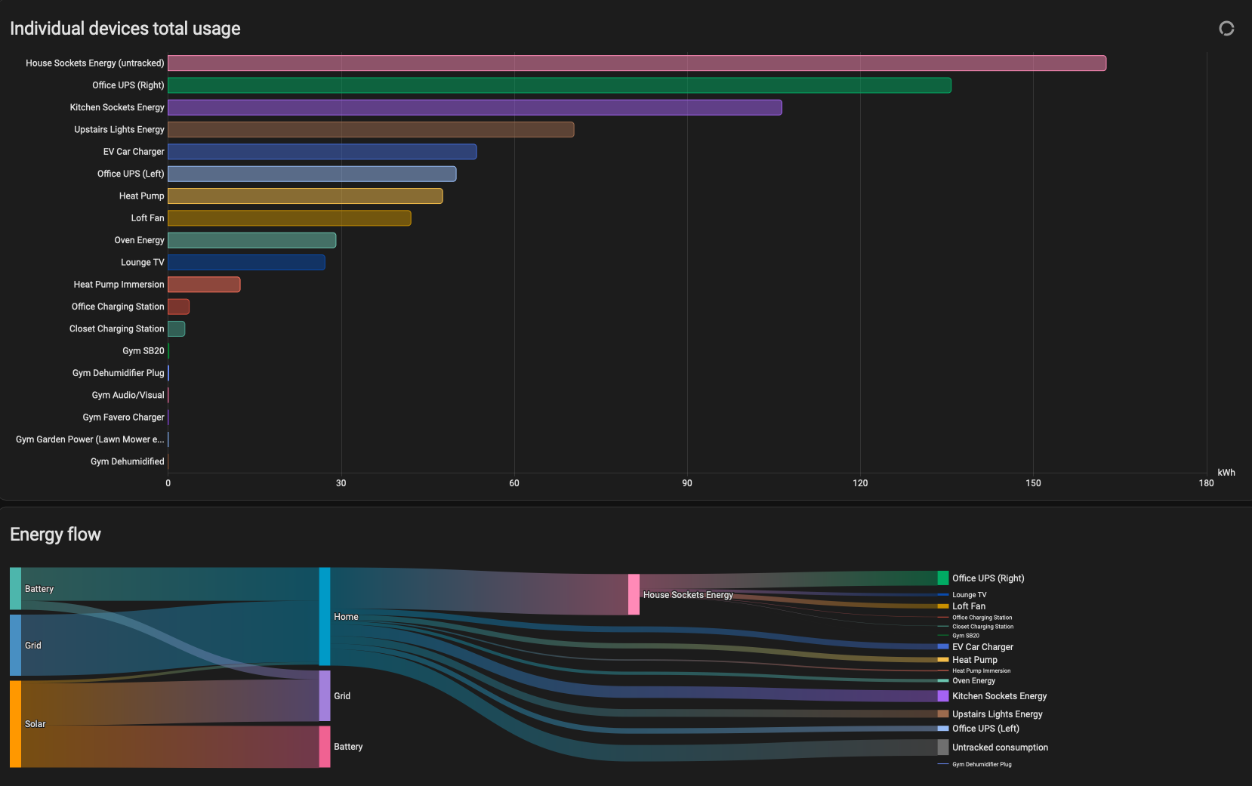Screen dimensions: 1252x786
Task: Click the EV Car Charger Sankey node
Action: 943,647
